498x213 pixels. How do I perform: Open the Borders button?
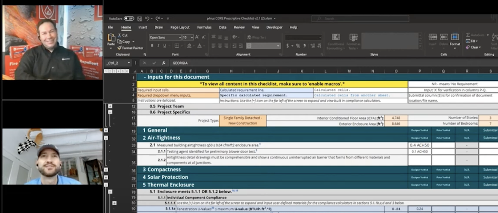tap(177, 46)
